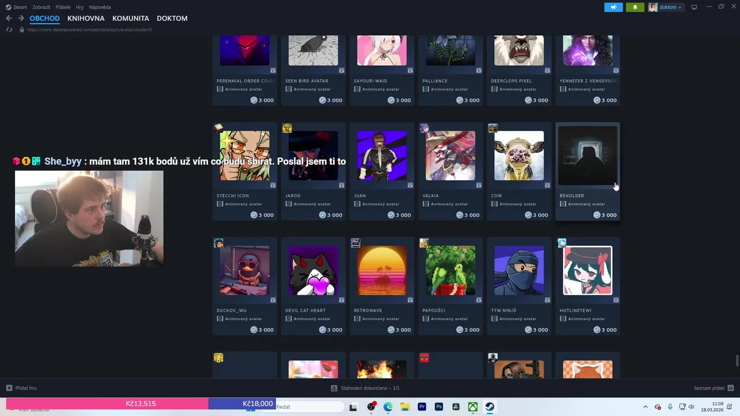Select the Stecchi Icon avatar thumbnail
Viewport: 740px width, 416px height.
pos(245,155)
